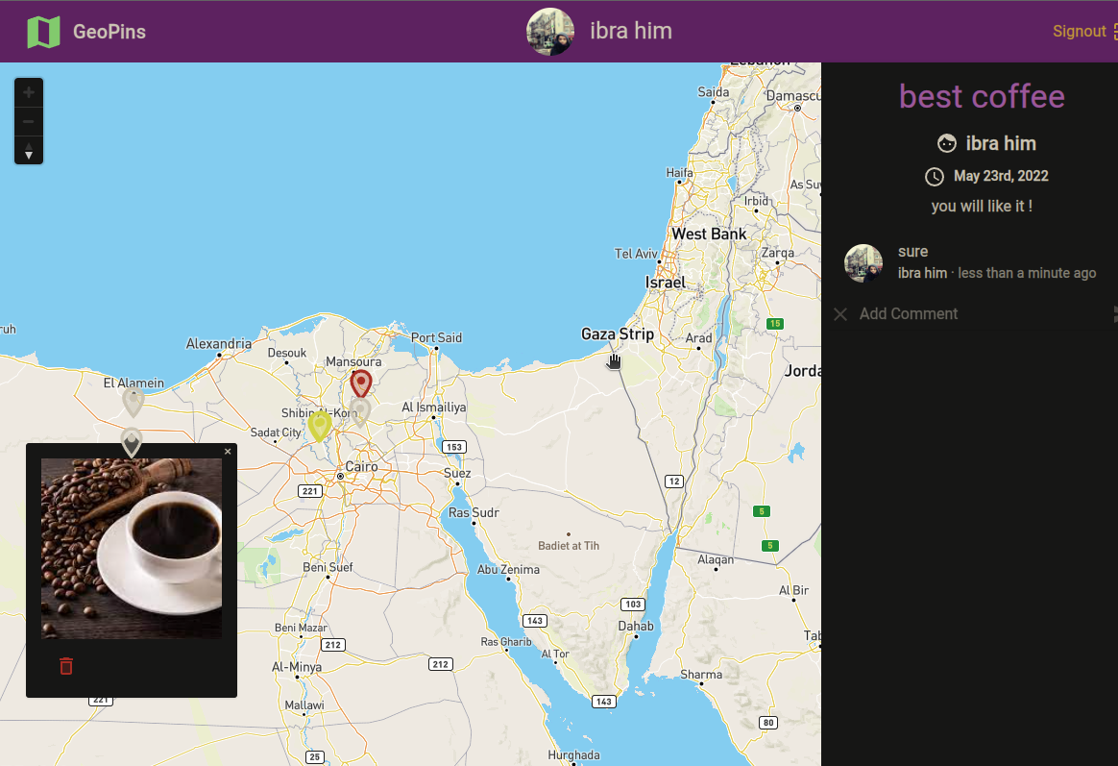Click the gray pin just above the popup
The image size is (1118, 766).
132,441
